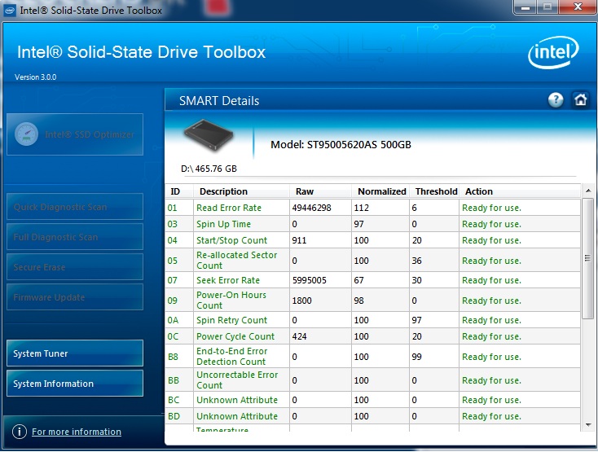Viewport: 598px width, 452px height.
Task: Open System Tuner
Action: (x=74, y=353)
